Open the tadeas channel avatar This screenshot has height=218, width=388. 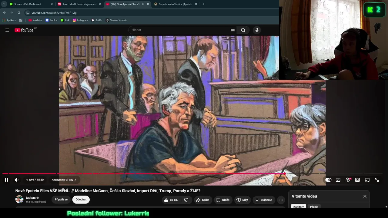[19, 199]
